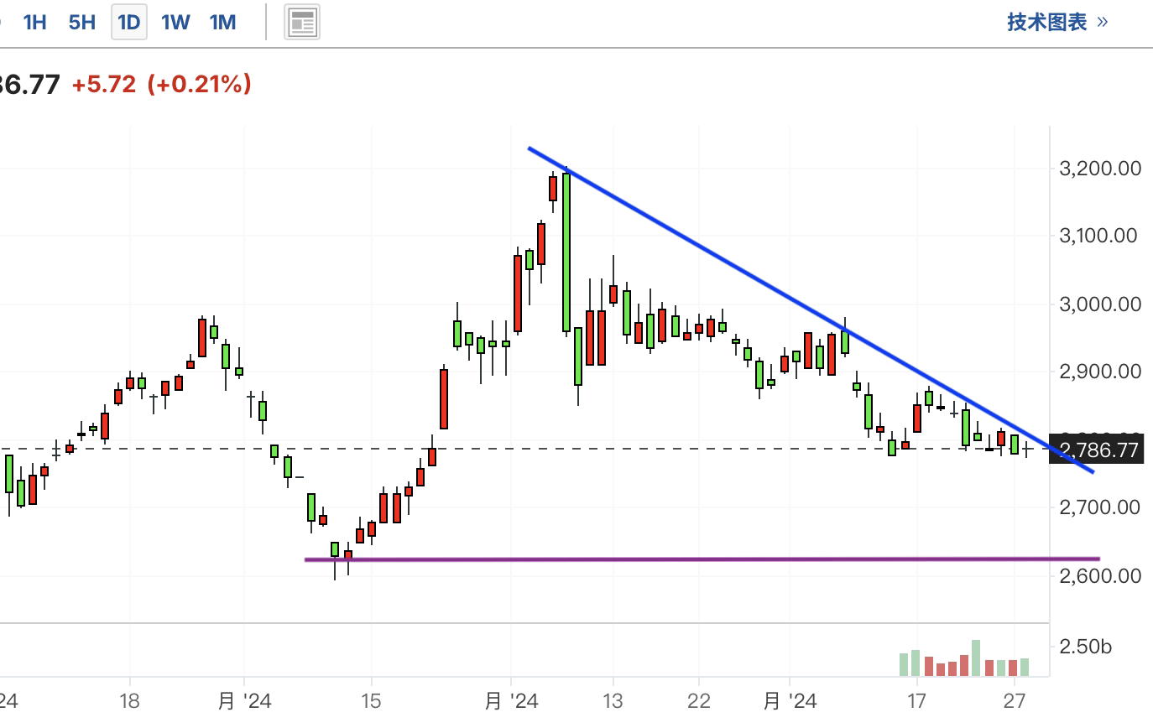Click the 2,900.00 price axis label
1153x728 pixels.
(x=1100, y=372)
